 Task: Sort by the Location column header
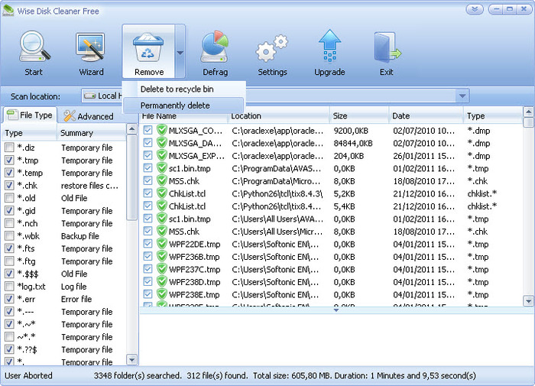click(278, 116)
